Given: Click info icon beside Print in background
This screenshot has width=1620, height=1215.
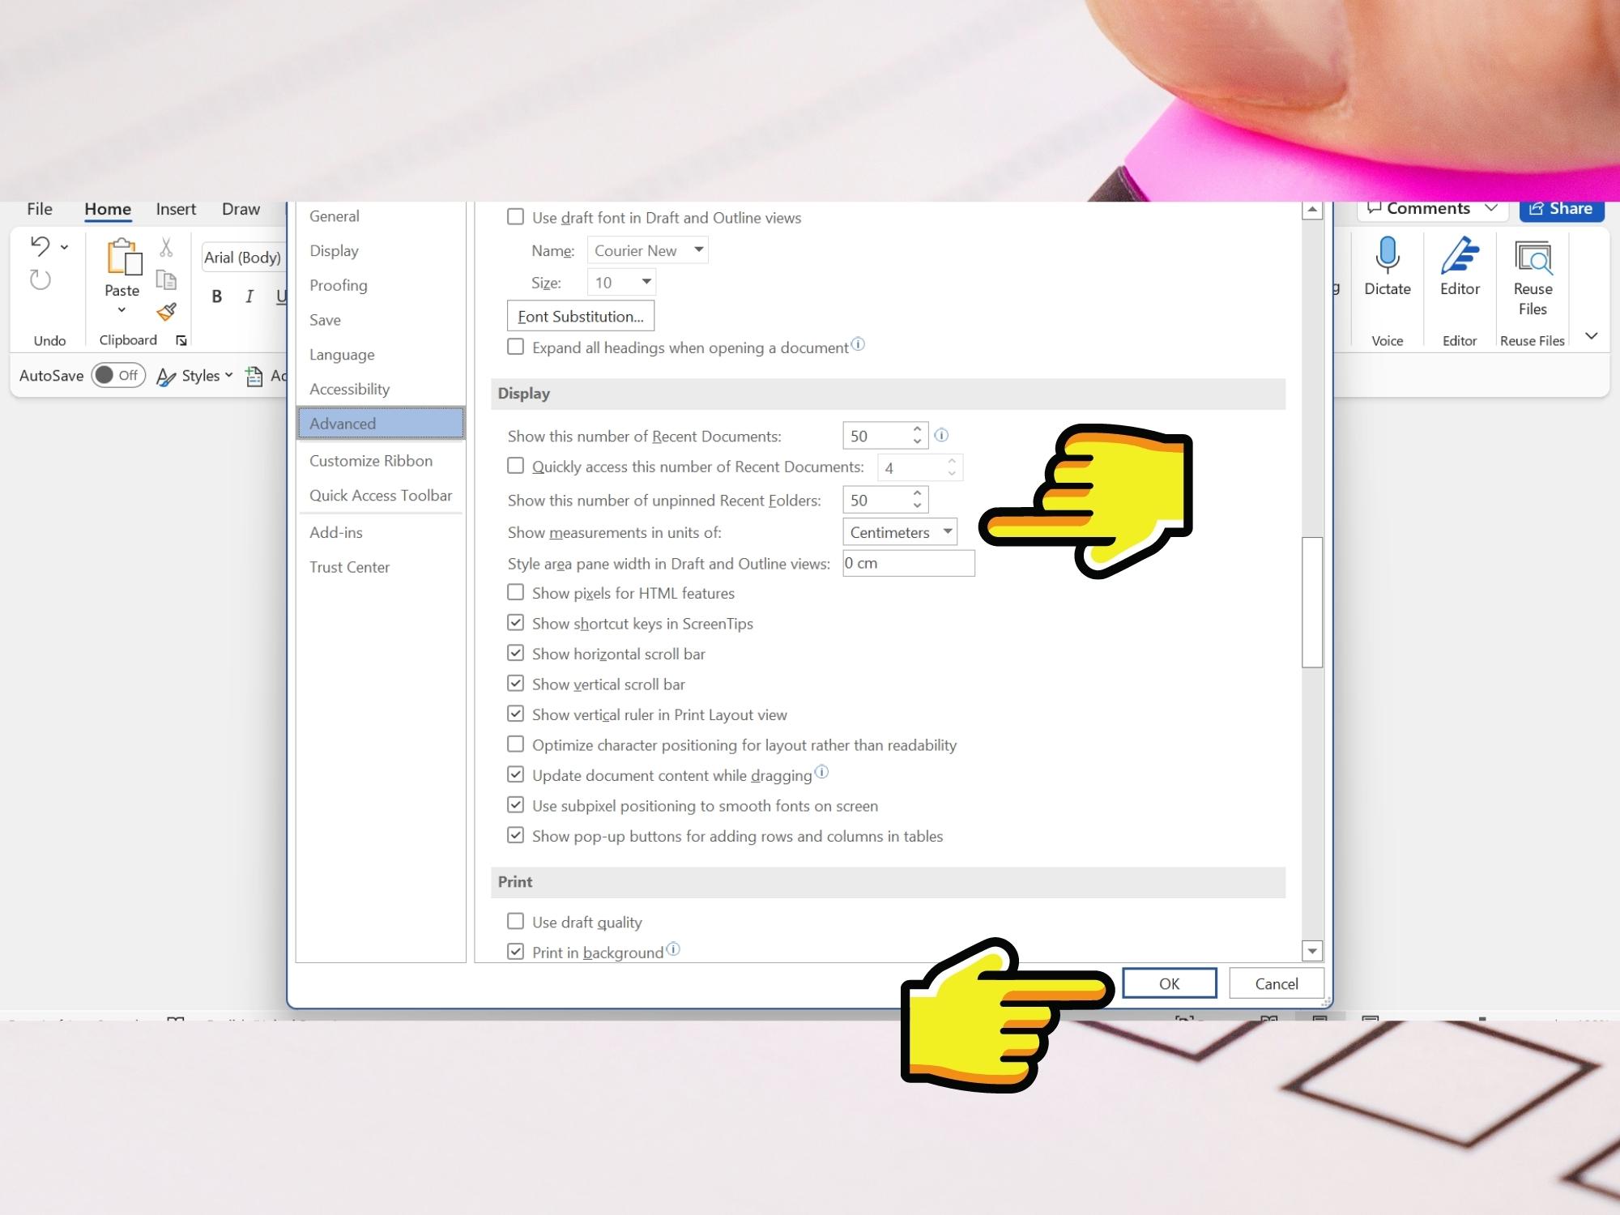Looking at the screenshot, I should click(x=673, y=949).
